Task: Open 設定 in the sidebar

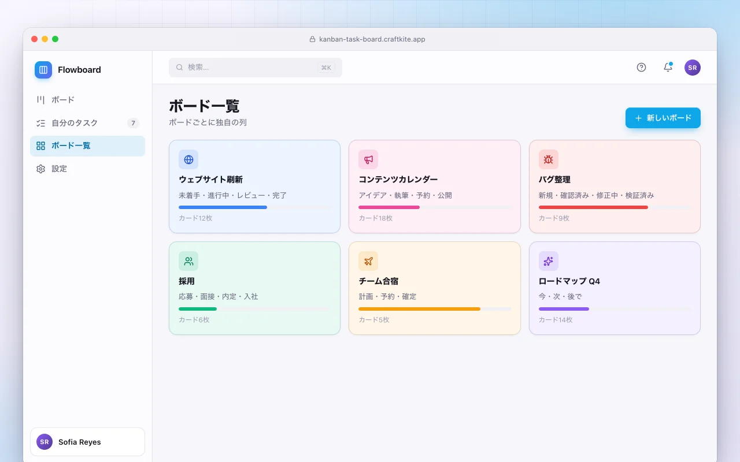Action: pos(87,169)
